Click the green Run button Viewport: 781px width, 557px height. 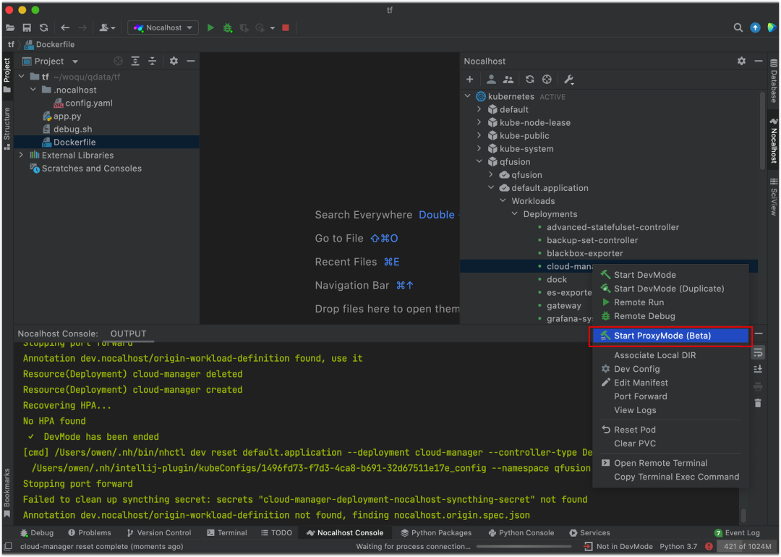click(210, 28)
